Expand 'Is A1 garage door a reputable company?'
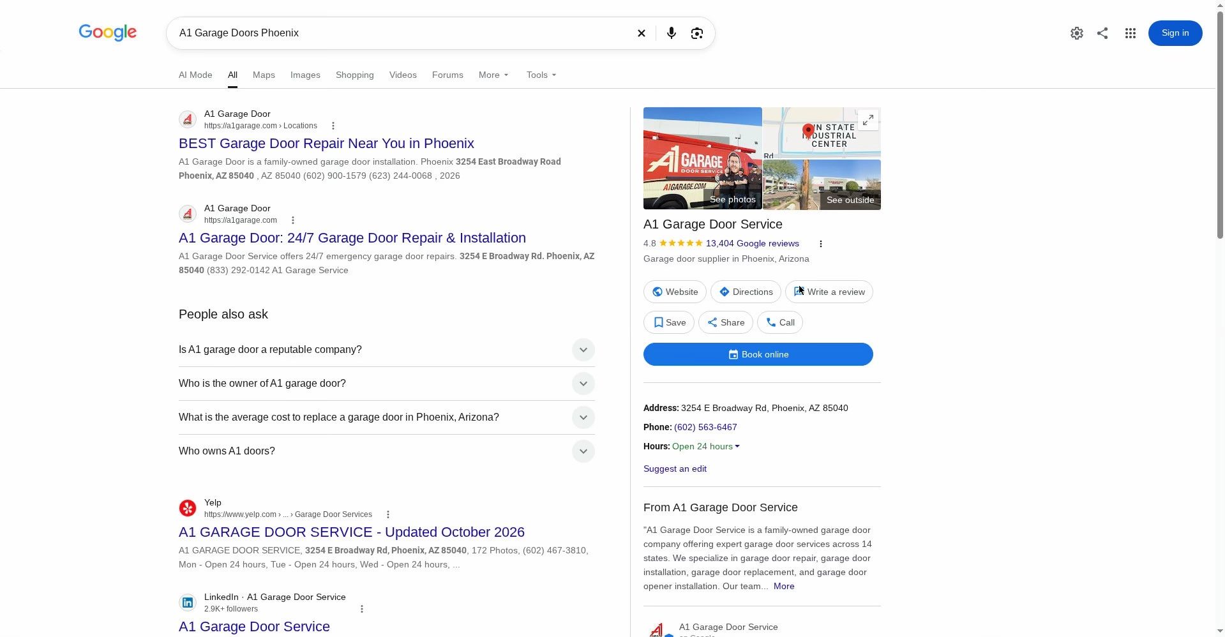The width and height of the screenshot is (1225, 637). pyautogui.click(x=387, y=350)
